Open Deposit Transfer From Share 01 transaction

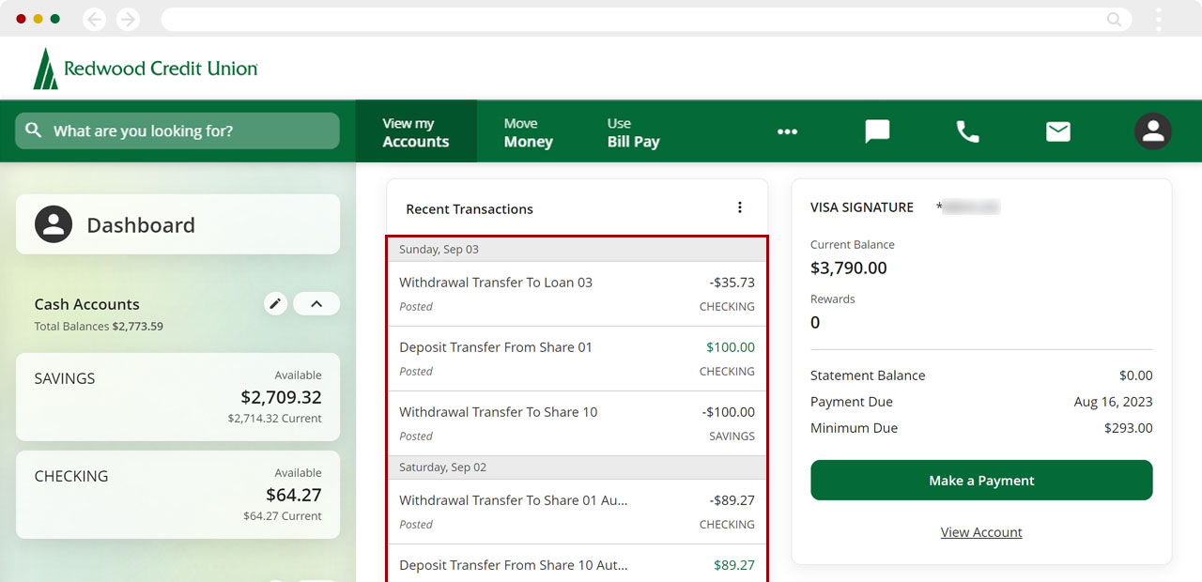click(577, 359)
